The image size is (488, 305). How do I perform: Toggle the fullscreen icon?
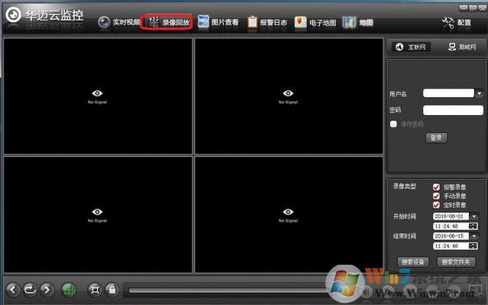95,289
